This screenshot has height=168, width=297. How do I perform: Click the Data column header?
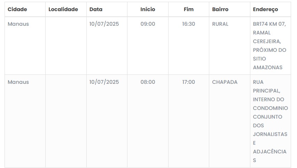96,9
